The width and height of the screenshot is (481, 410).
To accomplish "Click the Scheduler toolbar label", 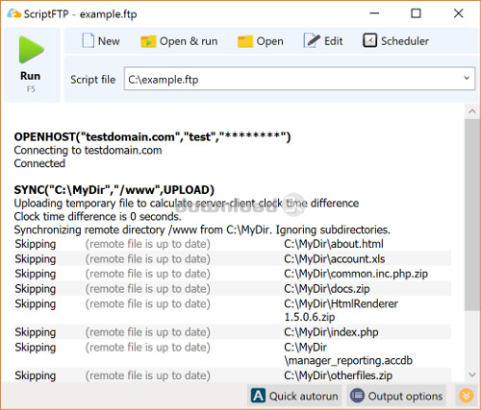I will [x=405, y=41].
